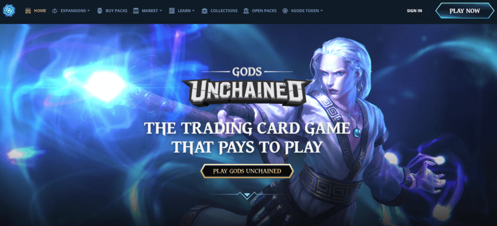The image size is (497, 226).
Task: Click the Gods Unchained swirl logo
Action: click(9, 11)
